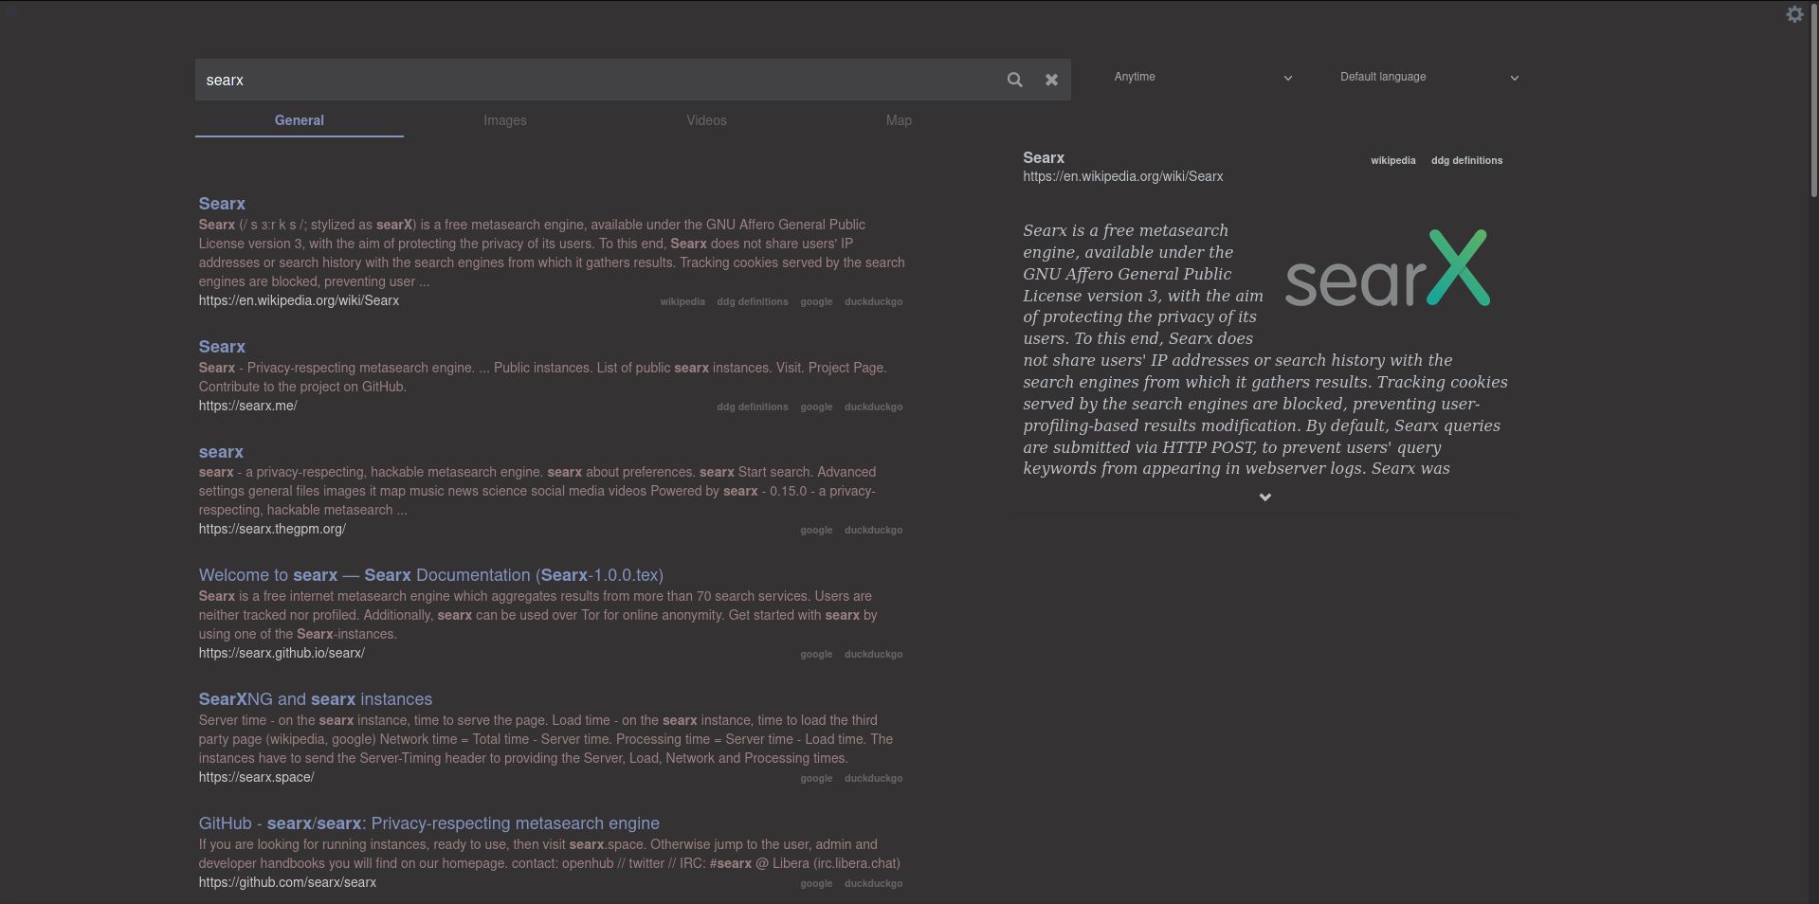1819x904 pixels.
Task: Click the https://github.com/searx/searx URL
Action: click(287, 882)
